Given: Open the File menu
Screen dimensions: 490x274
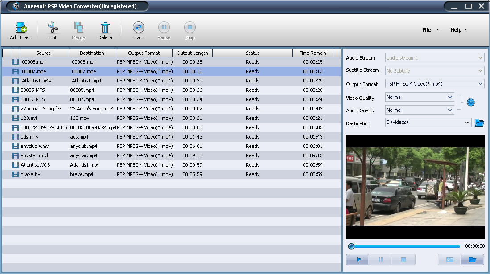Looking at the screenshot, I should (x=430, y=30).
